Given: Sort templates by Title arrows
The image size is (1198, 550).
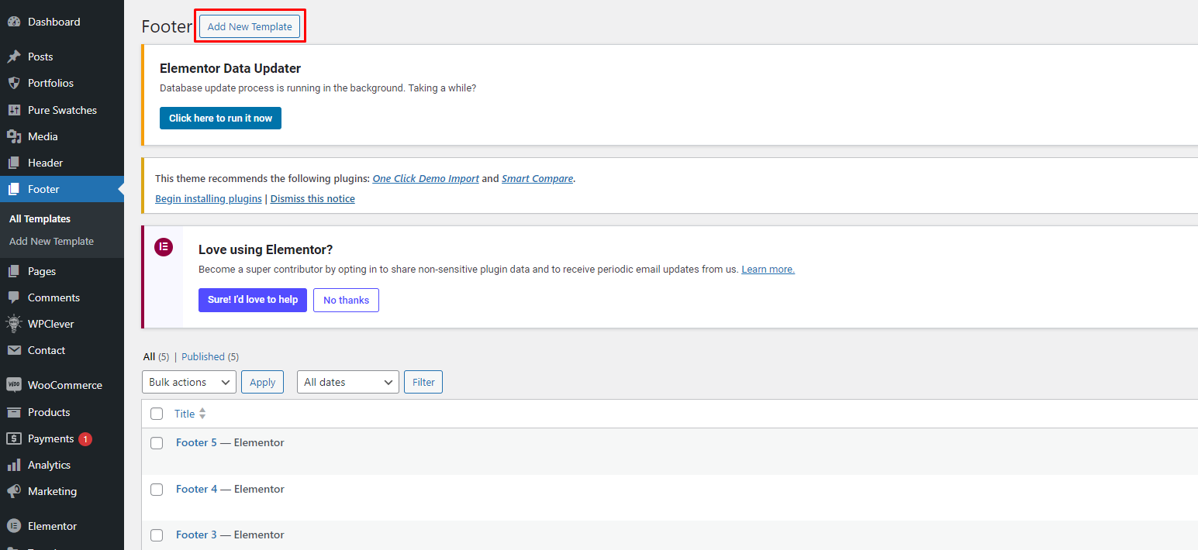Looking at the screenshot, I should (x=202, y=414).
